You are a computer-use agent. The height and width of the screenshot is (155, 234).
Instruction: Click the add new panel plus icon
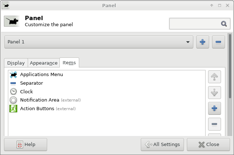(203, 42)
